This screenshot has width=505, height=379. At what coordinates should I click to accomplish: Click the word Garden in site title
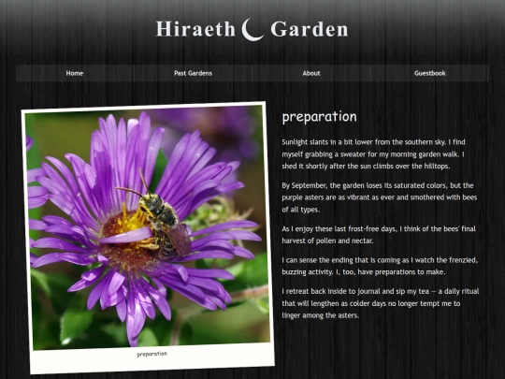310,29
